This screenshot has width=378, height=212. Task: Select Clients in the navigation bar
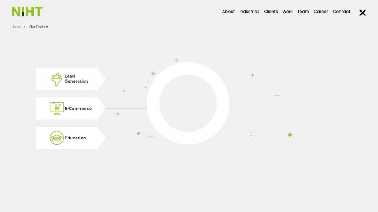point(271,12)
